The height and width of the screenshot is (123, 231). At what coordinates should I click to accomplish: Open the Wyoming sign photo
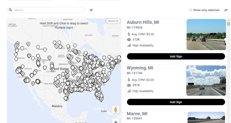click(x=206, y=80)
